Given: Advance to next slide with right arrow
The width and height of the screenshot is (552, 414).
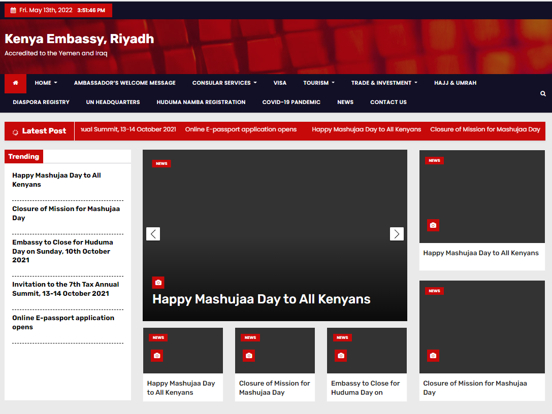Looking at the screenshot, I should tap(397, 234).
